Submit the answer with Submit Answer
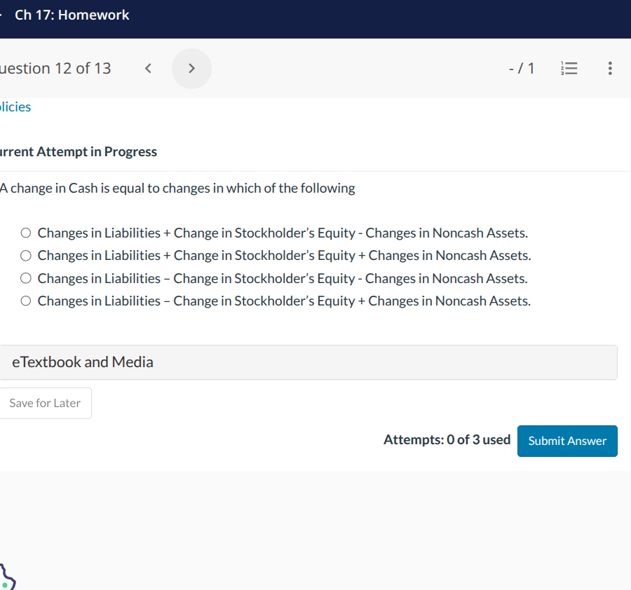Image resolution: width=631 pixels, height=590 pixels. click(567, 441)
